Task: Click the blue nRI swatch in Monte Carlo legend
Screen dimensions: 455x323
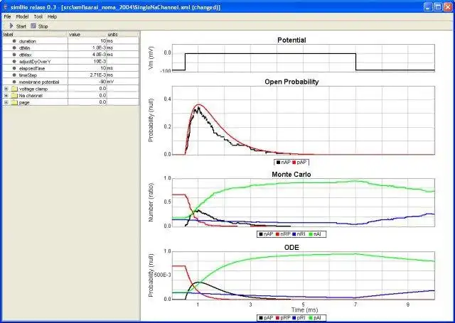Action: pos(294,234)
